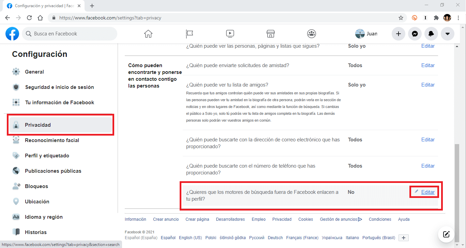This screenshot has width=466, height=248.
Task: Click the new message compose icon
Action: (x=446, y=234)
